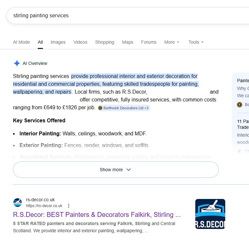Click the '11 Pa...' side panel card title

click(x=243, y=124)
